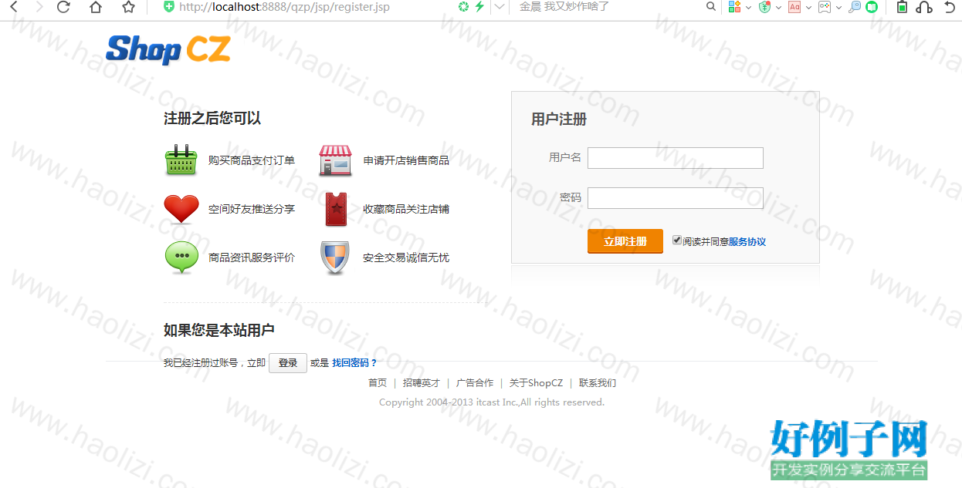Open the 找回密码 password recovery link

(x=354, y=362)
